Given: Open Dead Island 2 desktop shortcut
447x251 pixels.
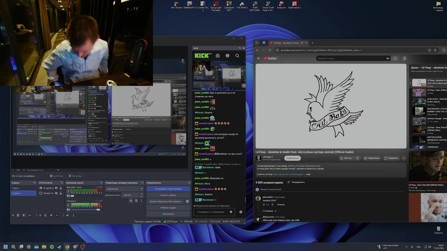Looking at the screenshot, I should [x=294, y=5].
